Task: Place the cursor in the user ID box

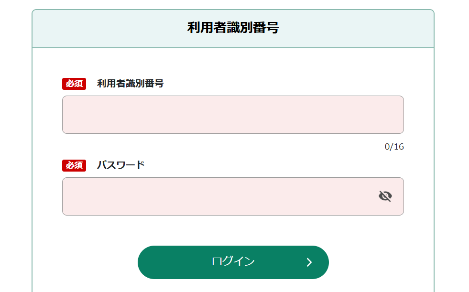Action: click(x=233, y=115)
